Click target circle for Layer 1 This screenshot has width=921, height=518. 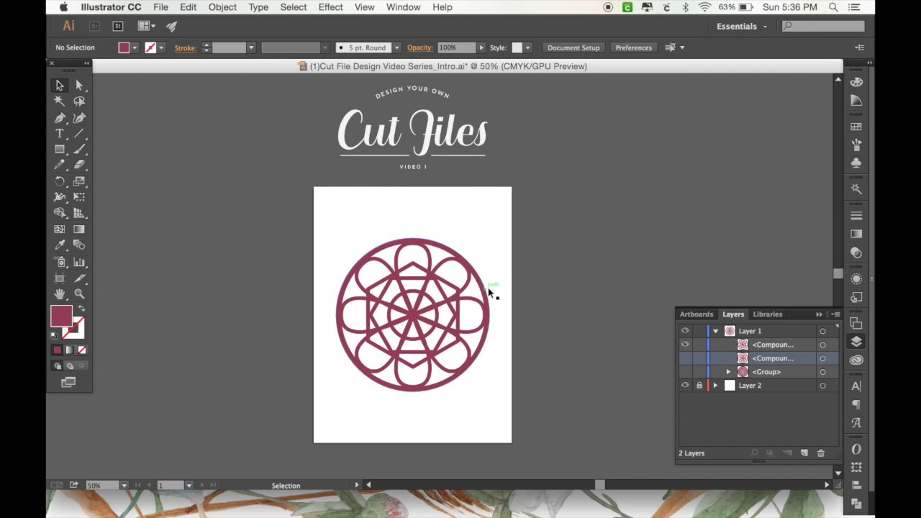(822, 331)
